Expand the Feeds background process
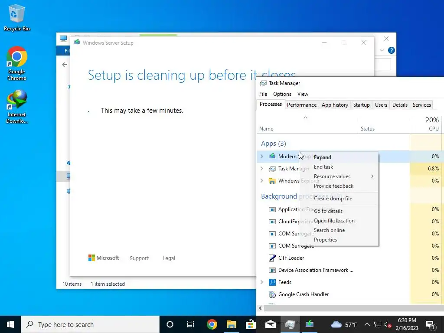Image resolution: width=444 pixels, height=333 pixels. pos(262,282)
